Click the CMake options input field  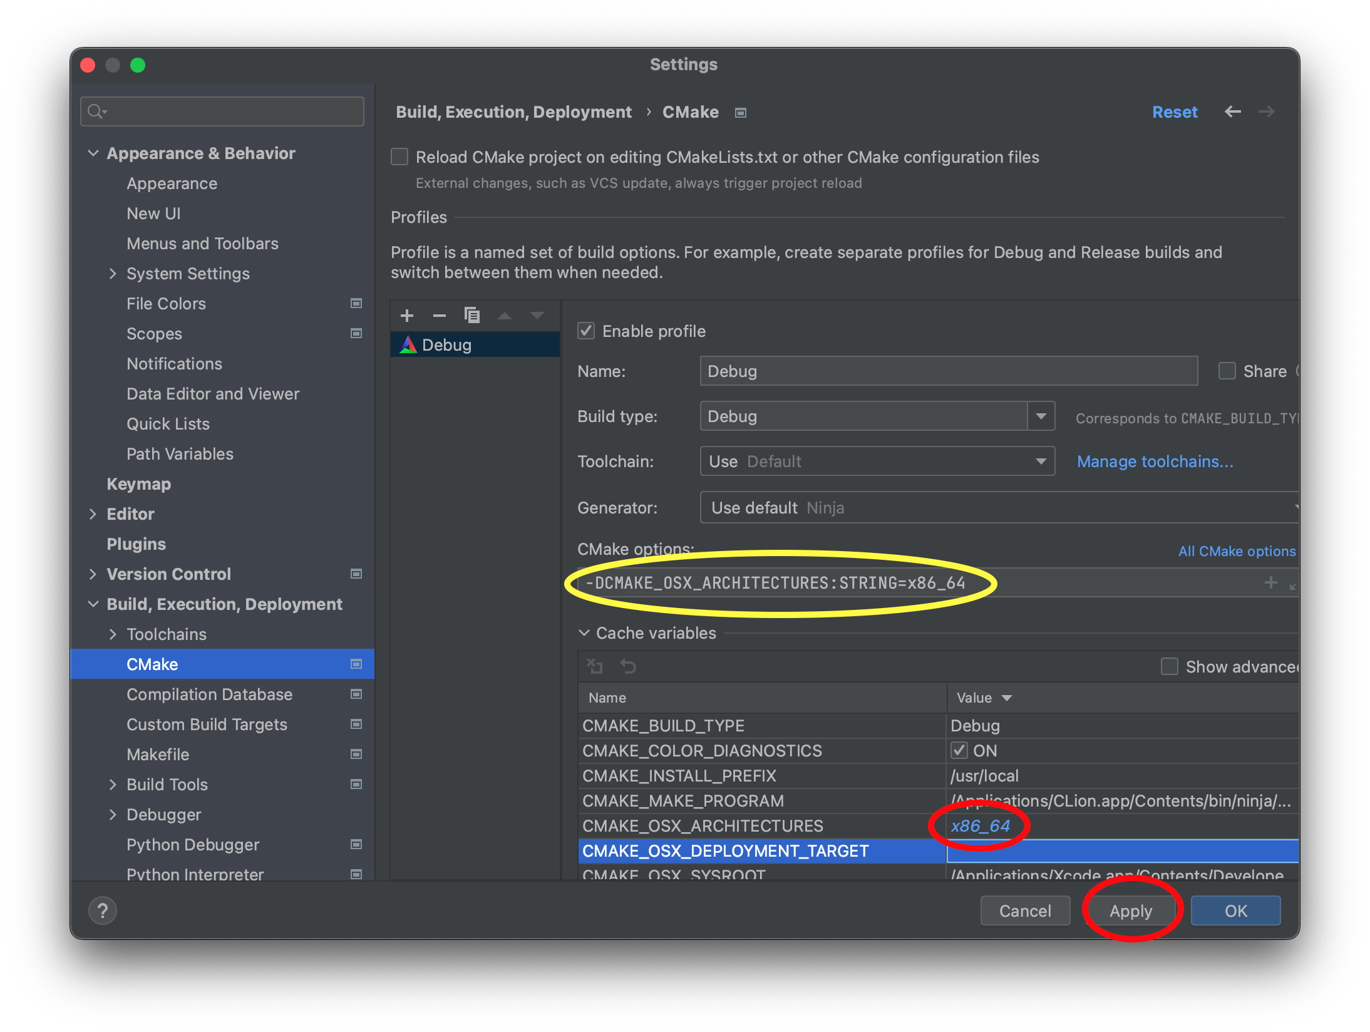coord(937,582)
